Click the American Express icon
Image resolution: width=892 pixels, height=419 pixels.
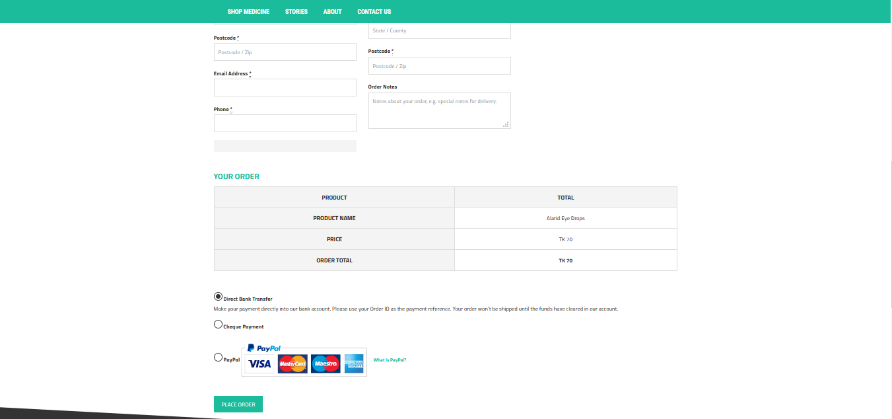pyautogui.click(x=353, y=363)
